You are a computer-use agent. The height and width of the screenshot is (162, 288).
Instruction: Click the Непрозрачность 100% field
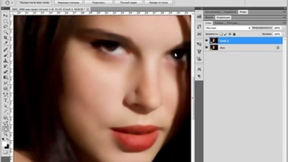point(277,28)
